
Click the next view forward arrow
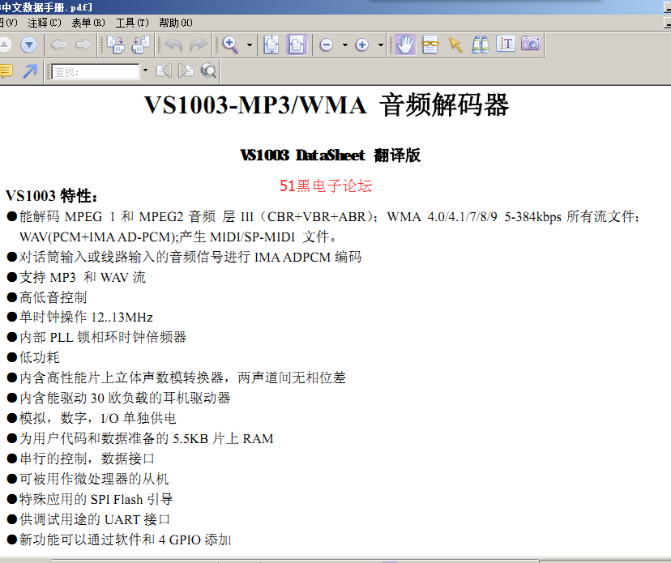pos(83,45)
